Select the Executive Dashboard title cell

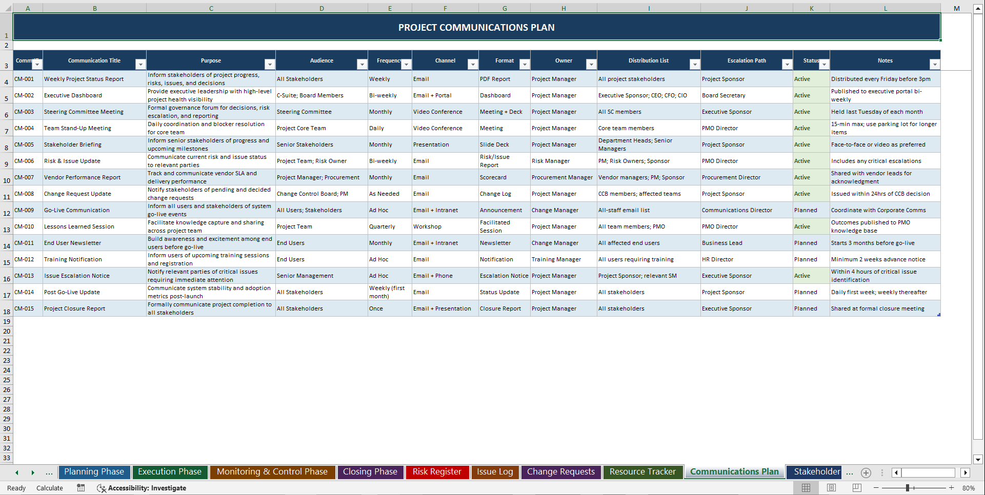point(94,95)
